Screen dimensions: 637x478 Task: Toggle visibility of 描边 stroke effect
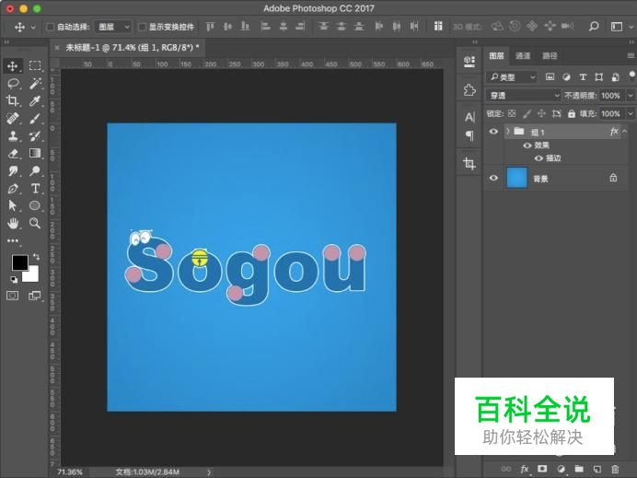coord(539,158)
